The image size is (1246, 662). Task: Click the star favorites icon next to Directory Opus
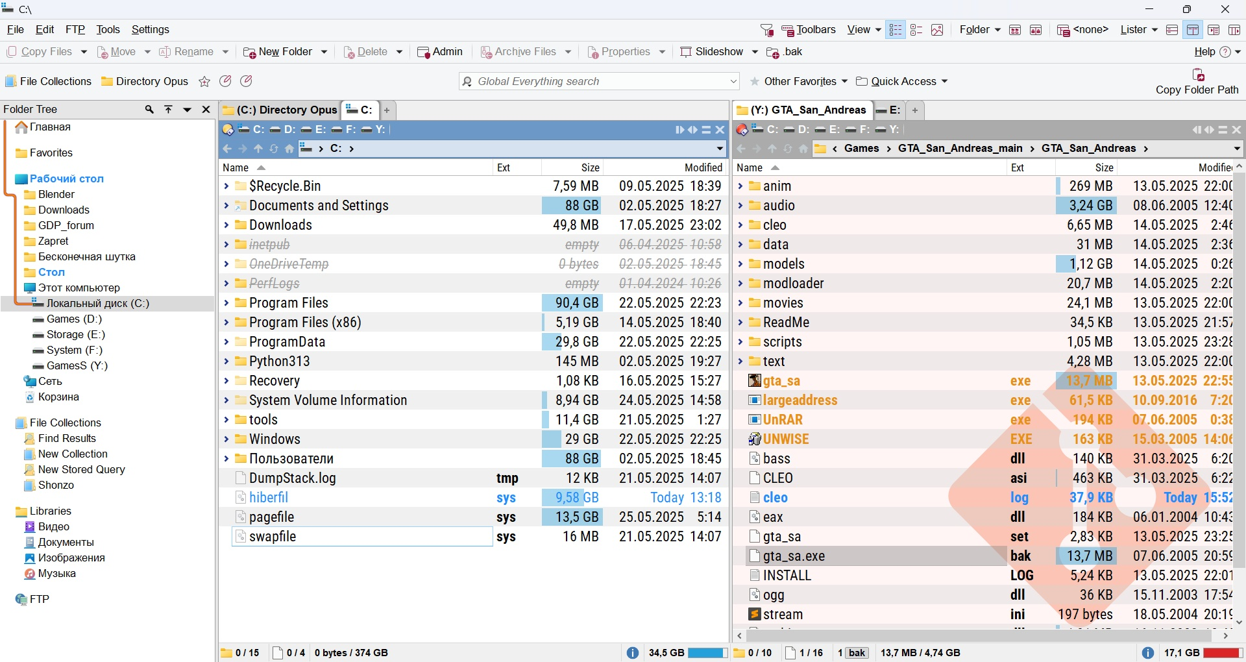[x=204, y=81]
